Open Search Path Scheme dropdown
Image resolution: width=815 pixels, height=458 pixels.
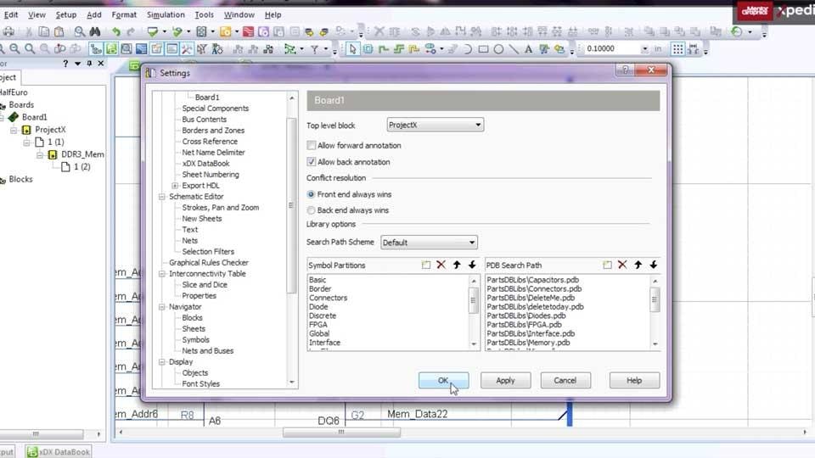tap(429, 243)
